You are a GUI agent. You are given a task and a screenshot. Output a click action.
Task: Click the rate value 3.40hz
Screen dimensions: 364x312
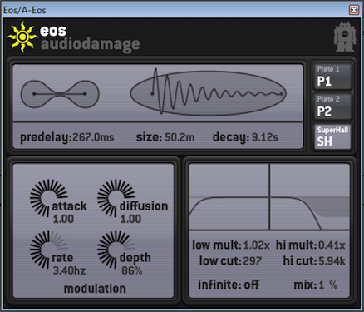pyautogui.click(x=69, y=270)
